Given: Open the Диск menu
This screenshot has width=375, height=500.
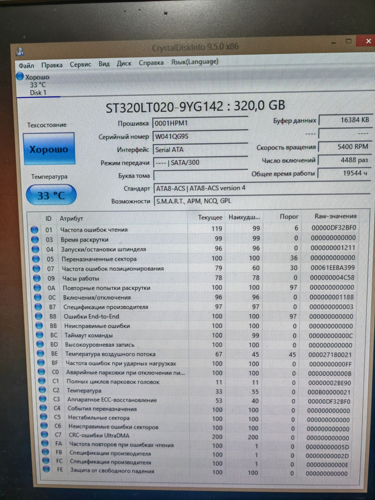Looking at the screenshot, I should [124, 63].
